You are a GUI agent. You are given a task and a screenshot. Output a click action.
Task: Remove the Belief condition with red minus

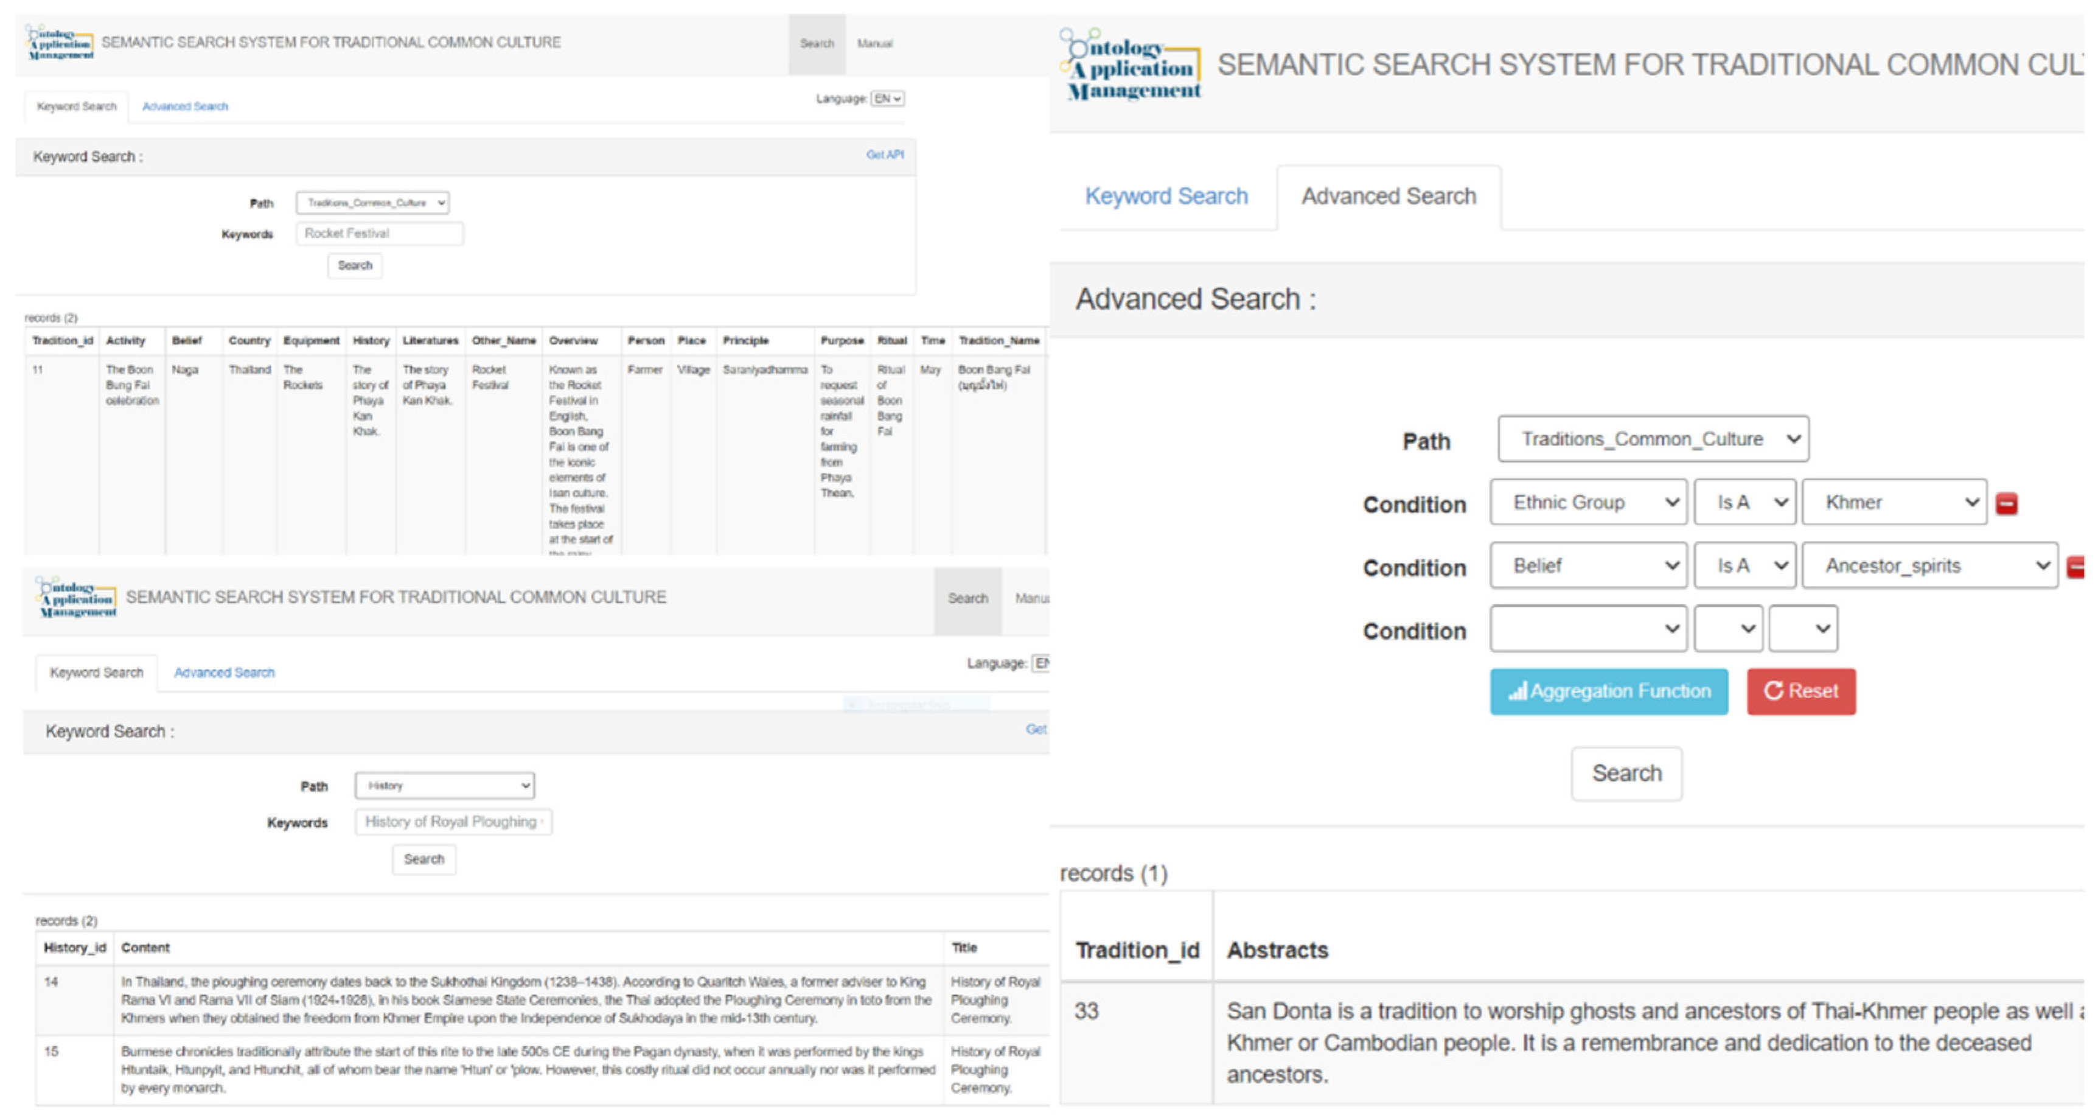click(x=2076, y=567)
